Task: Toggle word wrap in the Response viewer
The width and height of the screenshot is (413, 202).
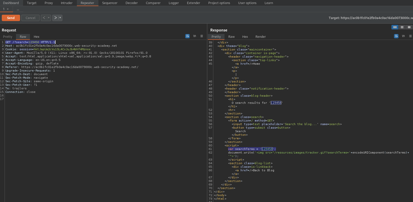Action: click(x=396, y=36)
